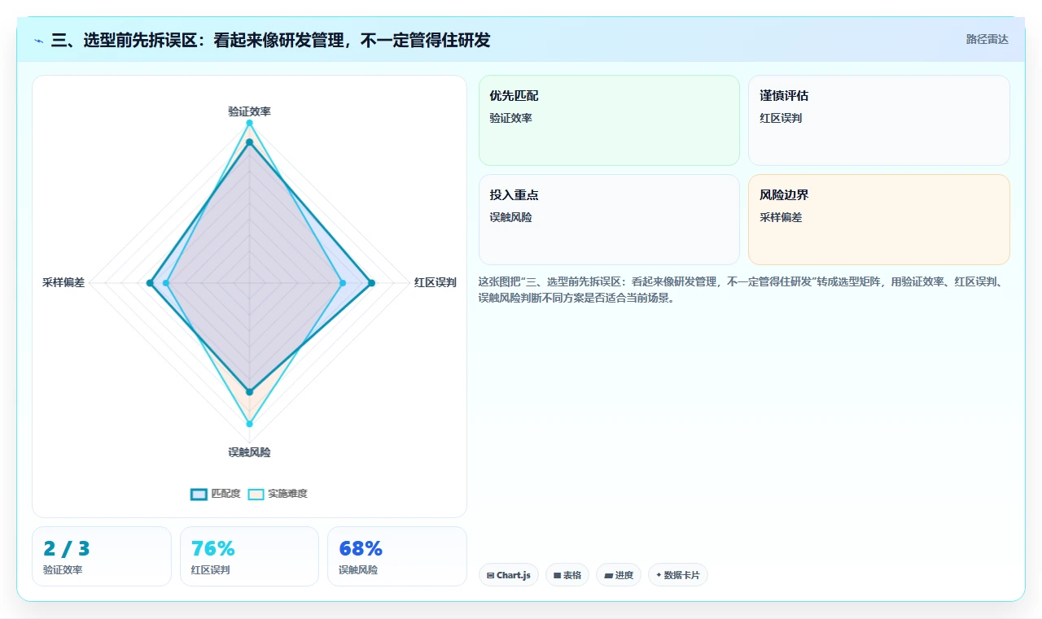Open the 优先匹配 card
The height and width of the screenshot is (619, 1042).
[609, 120]
